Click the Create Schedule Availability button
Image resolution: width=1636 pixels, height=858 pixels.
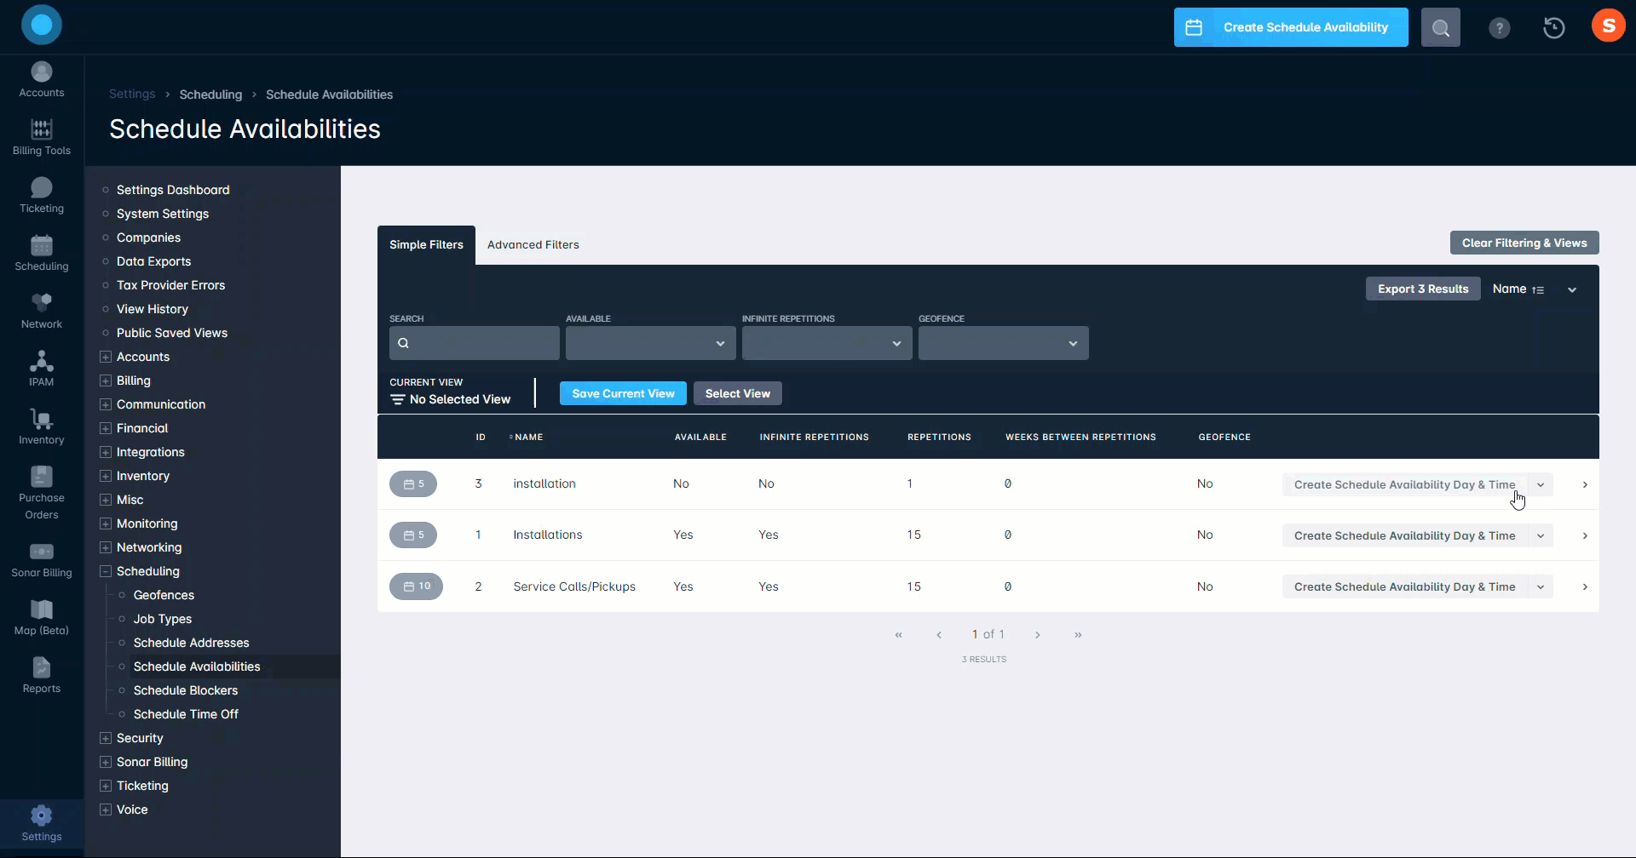point(1291,28)
